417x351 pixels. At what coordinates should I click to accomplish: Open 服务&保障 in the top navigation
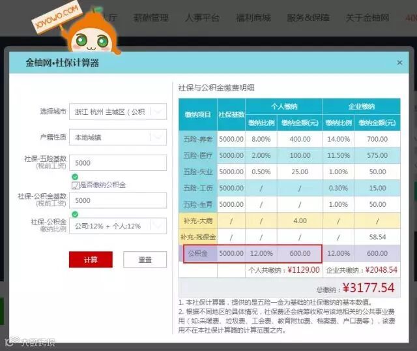[308, 18]
